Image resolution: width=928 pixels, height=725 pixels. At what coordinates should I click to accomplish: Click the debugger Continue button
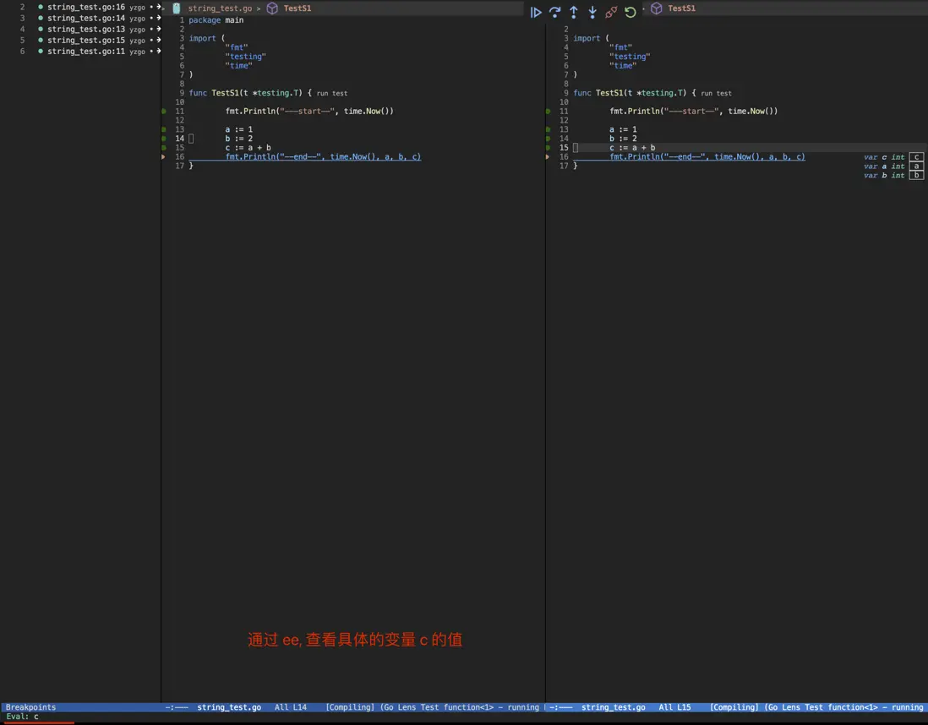coord(536,12)
